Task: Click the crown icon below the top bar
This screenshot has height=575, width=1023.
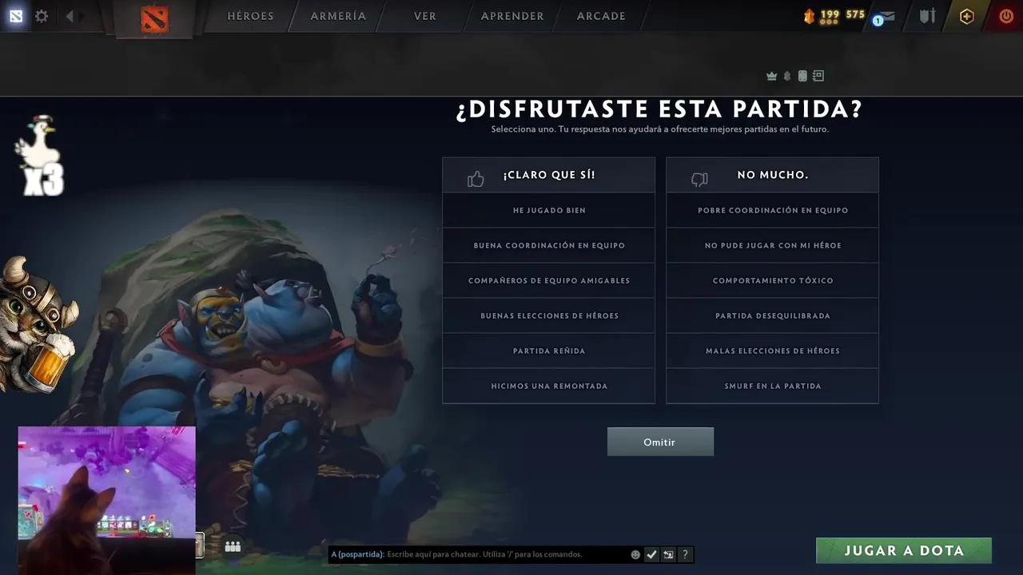Action: 771,76
